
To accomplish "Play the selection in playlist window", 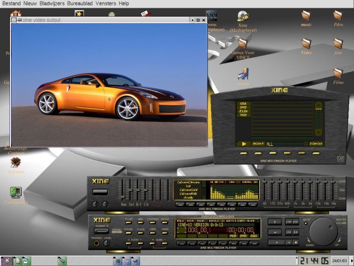I will coord(243,144).
